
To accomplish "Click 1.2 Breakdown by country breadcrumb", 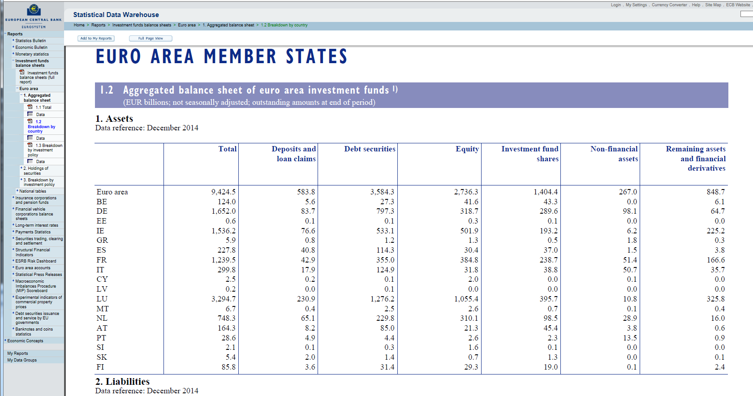I will [284, 25].
